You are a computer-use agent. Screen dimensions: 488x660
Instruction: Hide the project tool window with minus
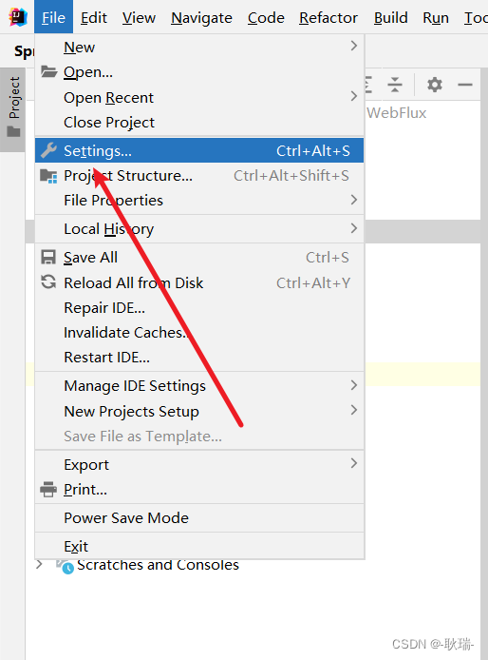pyautogui.click(x=465, y=85)
